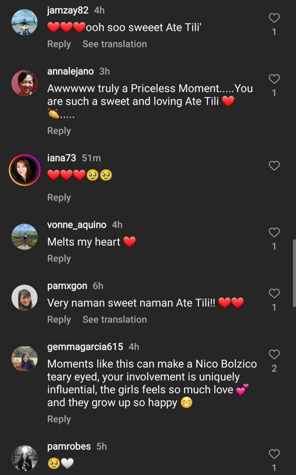
Task: See translation of pamxgon's comment
Action: 114,319
